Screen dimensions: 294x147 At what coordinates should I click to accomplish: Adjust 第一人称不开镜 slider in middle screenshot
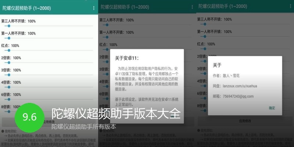pos(147,37)
